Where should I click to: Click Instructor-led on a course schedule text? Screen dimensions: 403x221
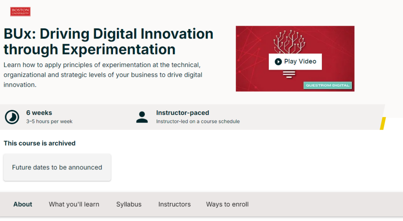198,121
